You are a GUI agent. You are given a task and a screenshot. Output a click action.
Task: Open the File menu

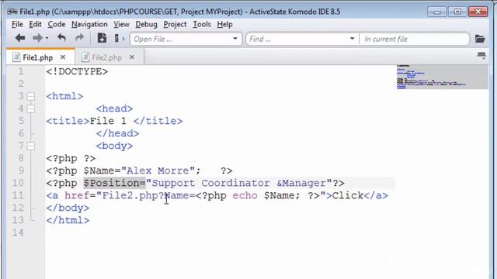(x=17, y=24)
